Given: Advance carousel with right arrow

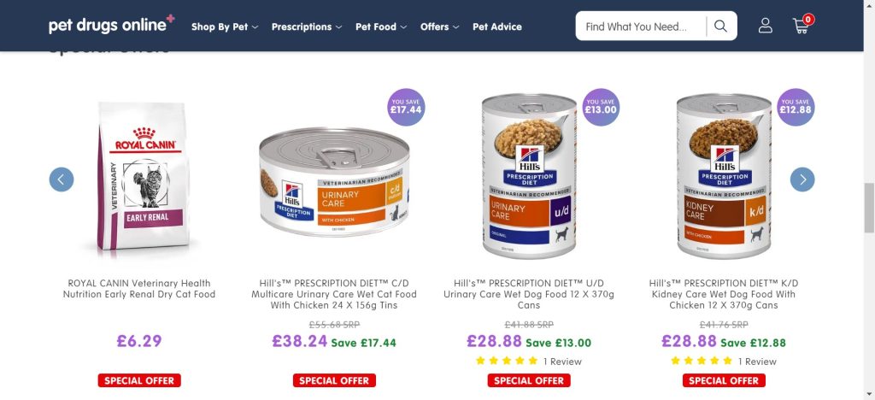Looking at the screenshot, I should tap(802, 179).
